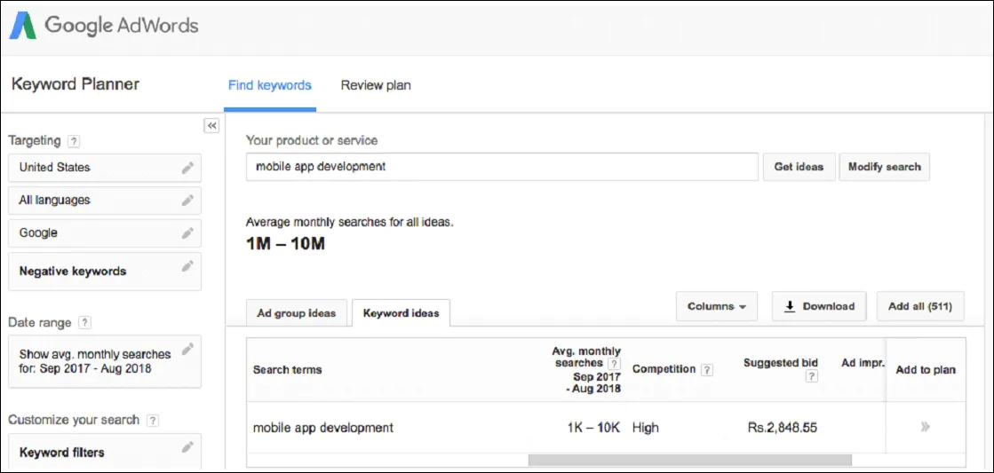
Task: Switch to Ad group ideas tab
Action: click(296, 313)
